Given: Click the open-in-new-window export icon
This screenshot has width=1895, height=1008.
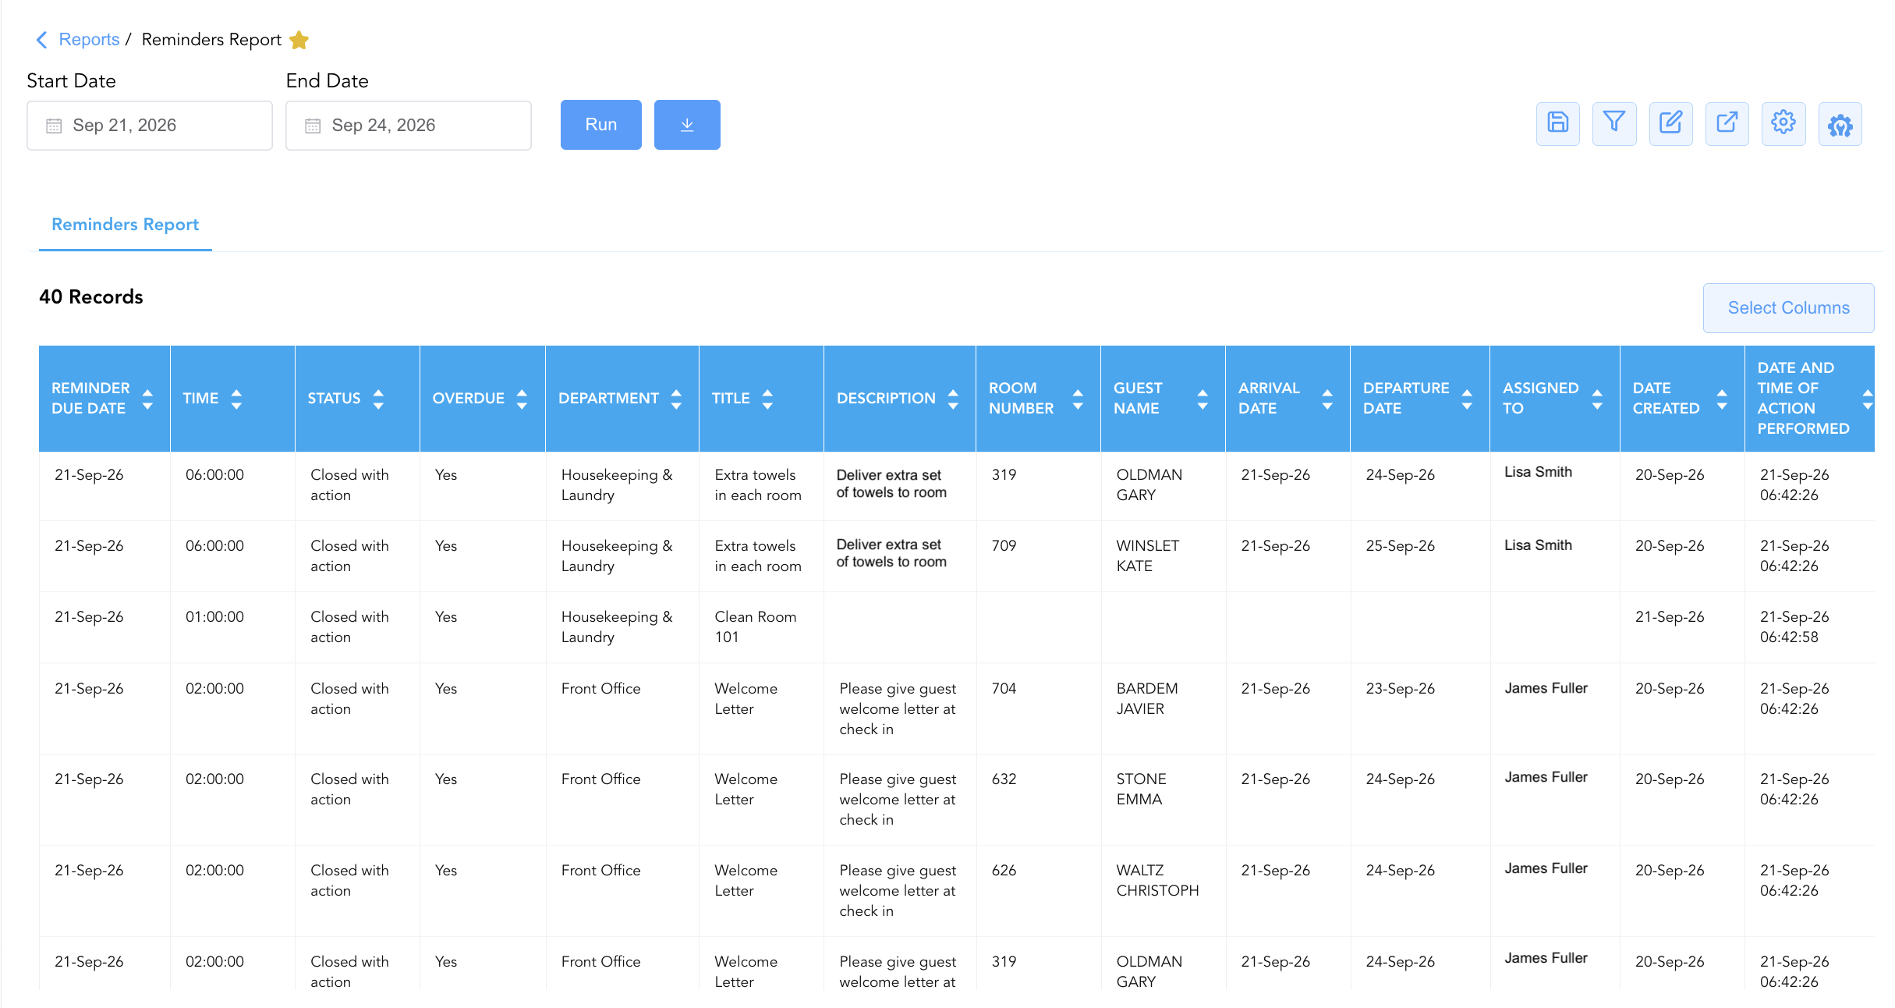Looking at the screenshot, I should tap(1727, 123).
